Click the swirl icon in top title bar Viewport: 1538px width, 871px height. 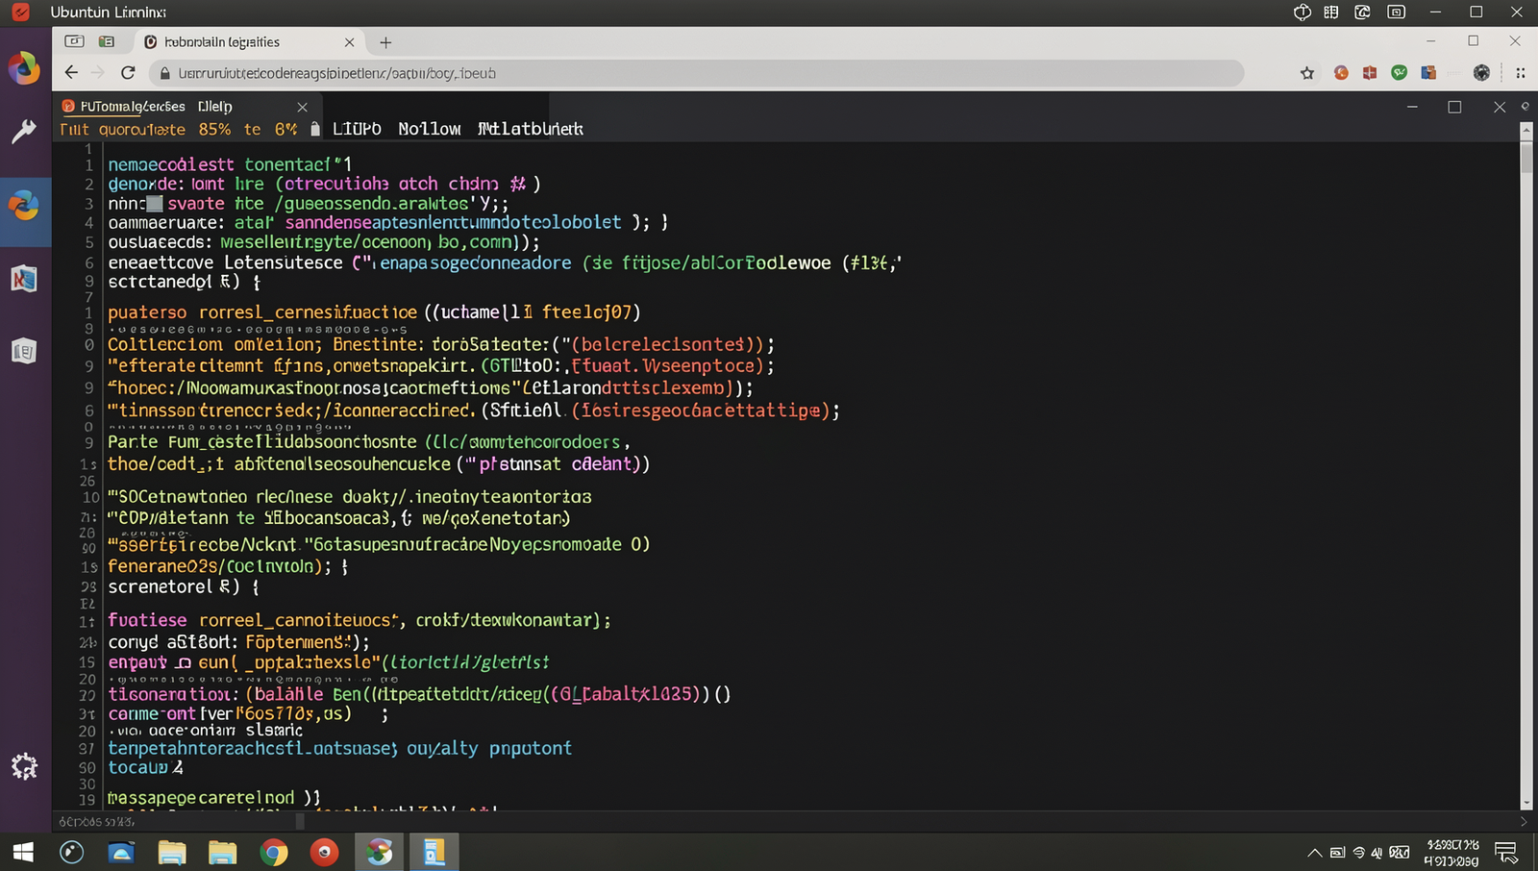point(1362,12)
